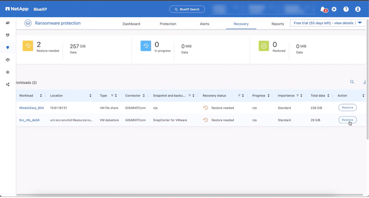Click the search icon above workloads table

352,82
